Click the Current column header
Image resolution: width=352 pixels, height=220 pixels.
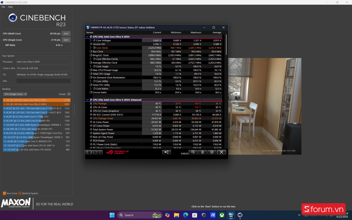click(152, 33)
